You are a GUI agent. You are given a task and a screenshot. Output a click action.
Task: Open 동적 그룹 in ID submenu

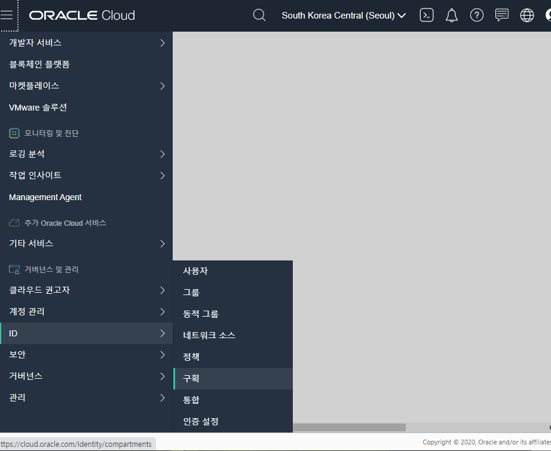[233, 314]
